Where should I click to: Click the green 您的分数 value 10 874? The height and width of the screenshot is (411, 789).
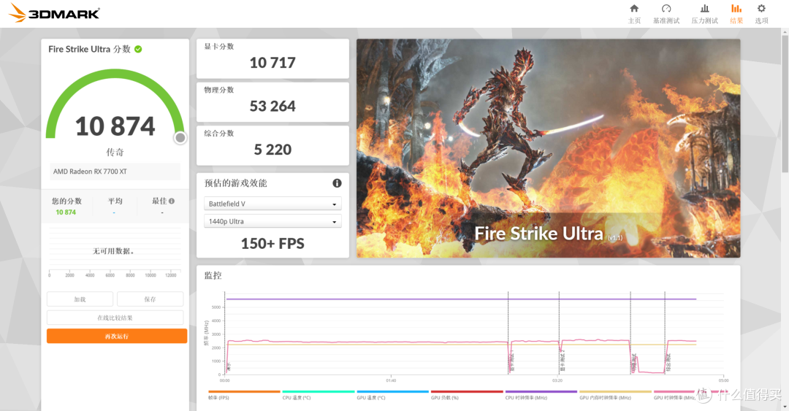coord(66,212)
